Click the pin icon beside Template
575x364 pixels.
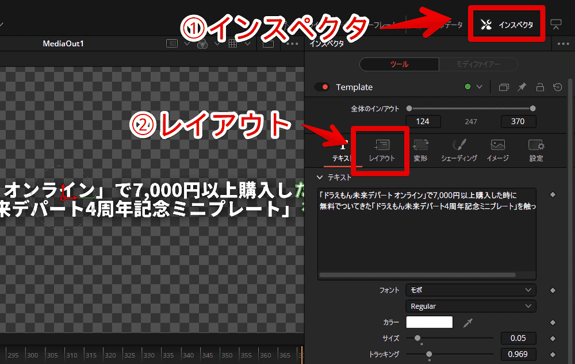(522, 87)
